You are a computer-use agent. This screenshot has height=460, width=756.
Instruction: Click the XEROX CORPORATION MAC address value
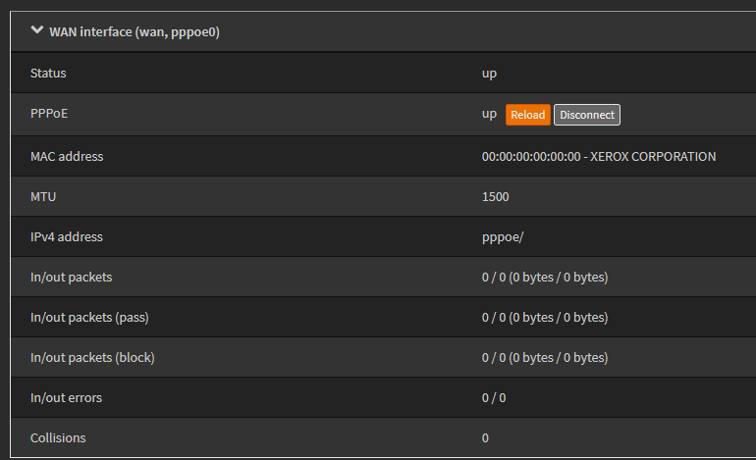(x=599, y=156)
